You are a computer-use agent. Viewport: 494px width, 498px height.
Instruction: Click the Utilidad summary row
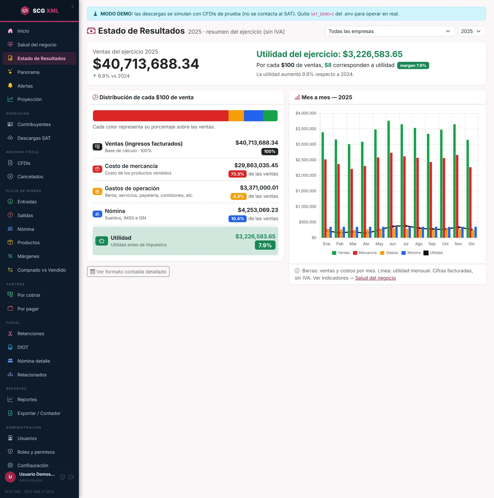185,241
